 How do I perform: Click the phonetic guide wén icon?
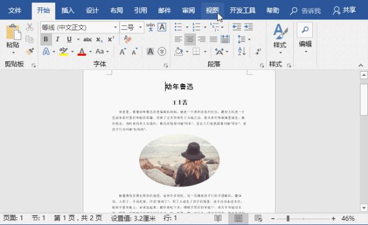coord(151,27)
